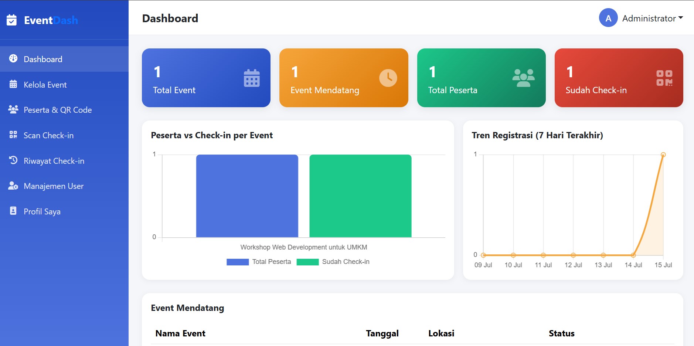Navigate to Scan Check-in
The width and height of the screenshot is (694, 346).
(64, 135)
